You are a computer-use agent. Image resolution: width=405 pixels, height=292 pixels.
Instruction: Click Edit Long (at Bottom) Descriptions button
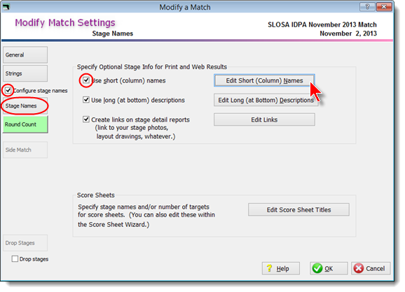tap(266, 100)
